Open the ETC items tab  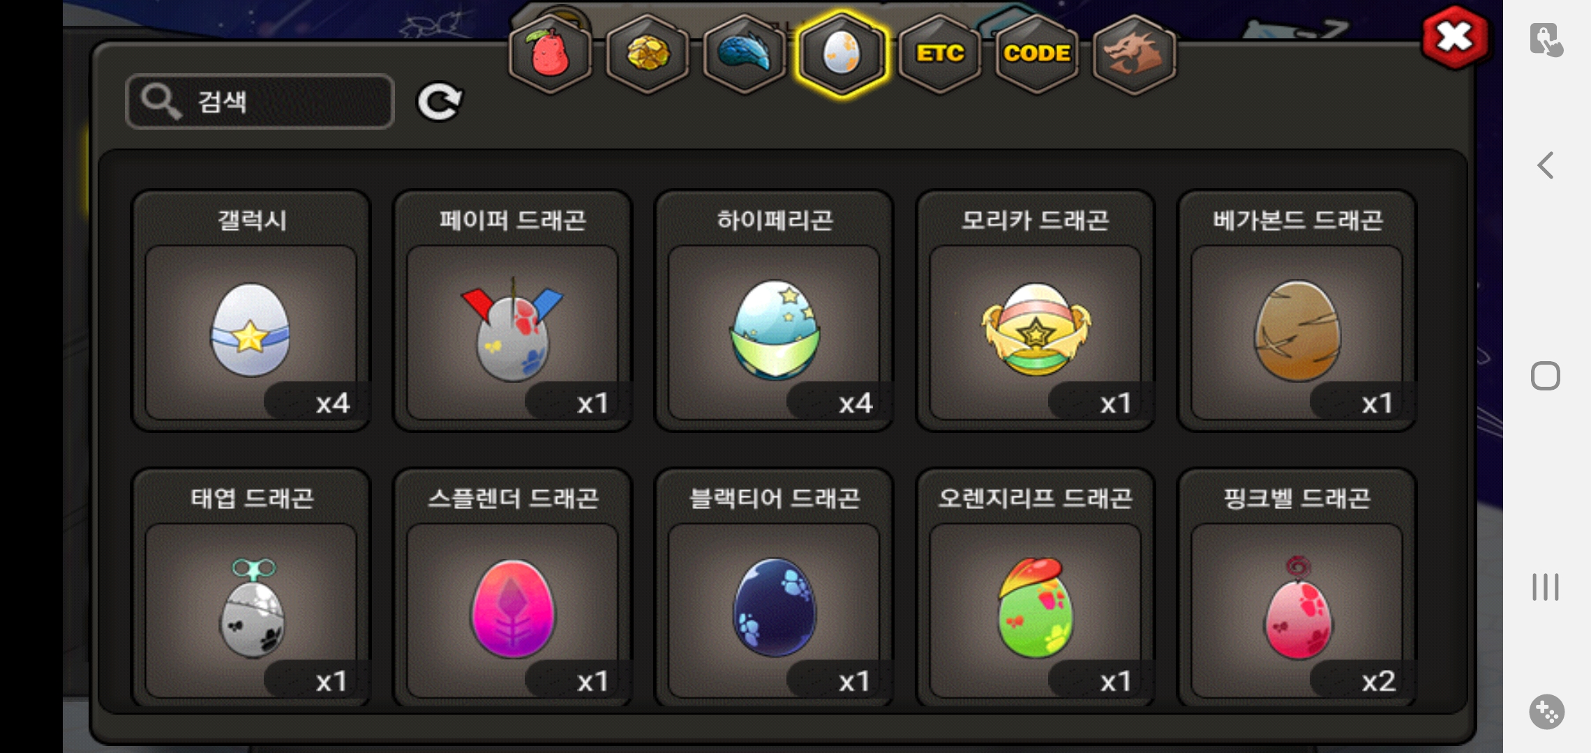tap(940, 54)
